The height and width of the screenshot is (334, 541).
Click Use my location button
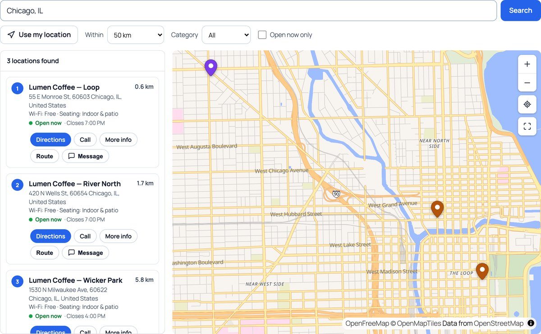39,35
